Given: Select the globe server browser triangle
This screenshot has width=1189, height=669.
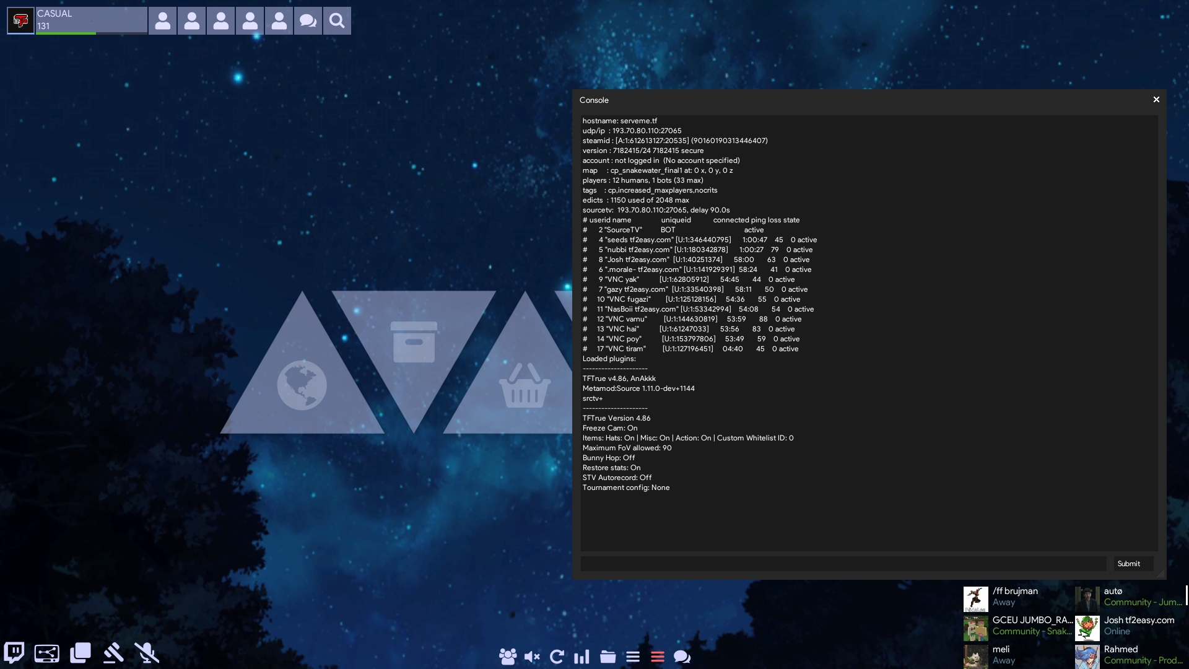Looking at the screenshot, I should [302, 384].
